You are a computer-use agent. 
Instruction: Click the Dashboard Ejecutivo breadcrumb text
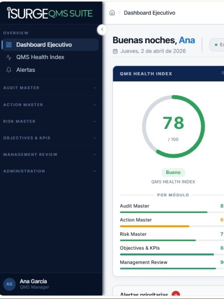point(150,13)
